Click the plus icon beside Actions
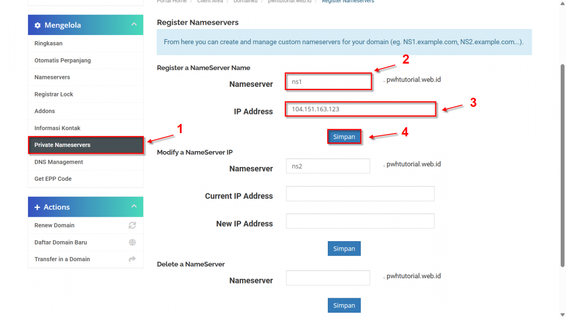This screenshot has height=318, width=566. click(37, 207)
